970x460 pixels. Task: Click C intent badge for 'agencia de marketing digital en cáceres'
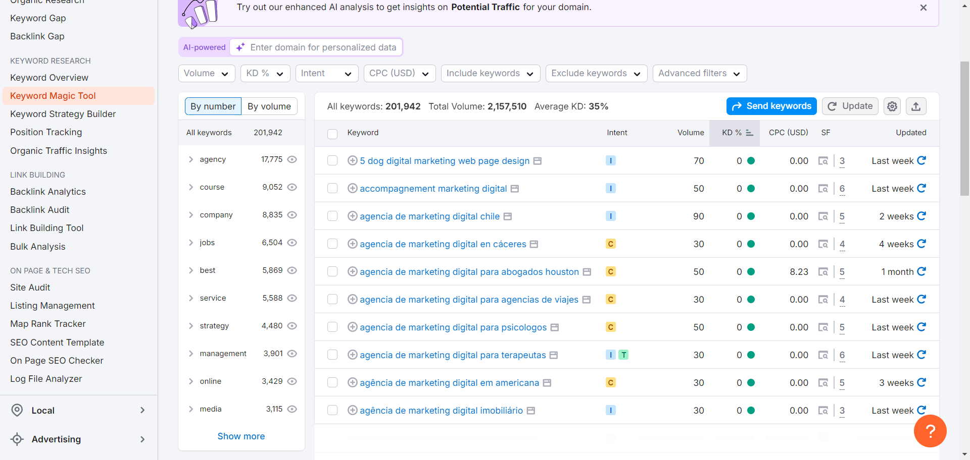tap(611, 244)
